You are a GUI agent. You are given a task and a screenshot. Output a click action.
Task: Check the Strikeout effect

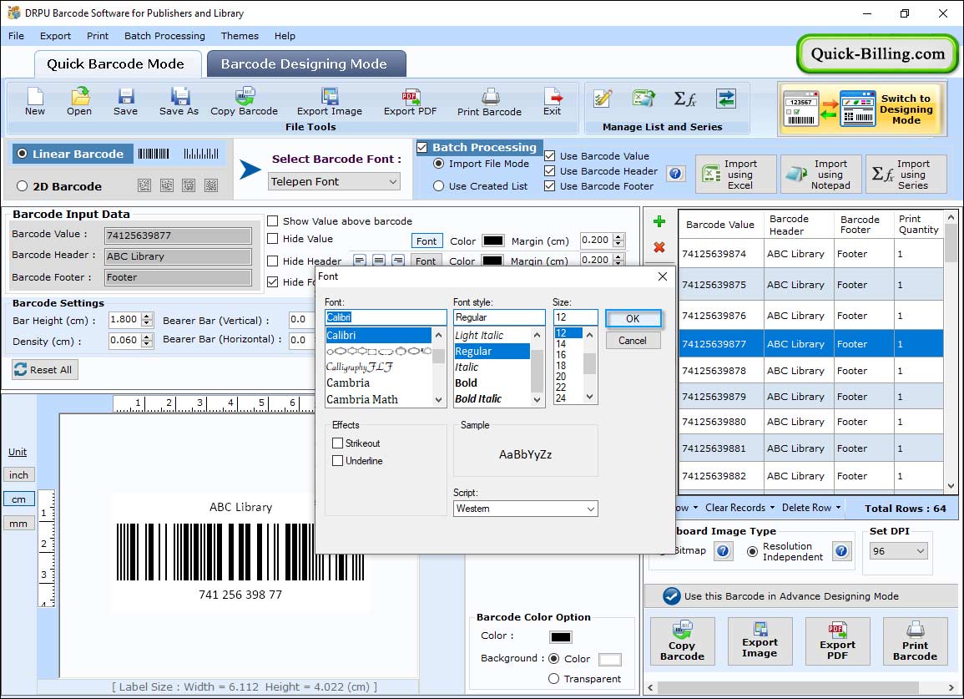(337, 443)
